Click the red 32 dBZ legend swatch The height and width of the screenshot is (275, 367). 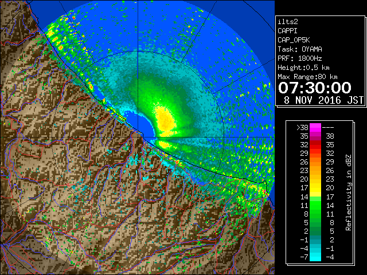315,145
